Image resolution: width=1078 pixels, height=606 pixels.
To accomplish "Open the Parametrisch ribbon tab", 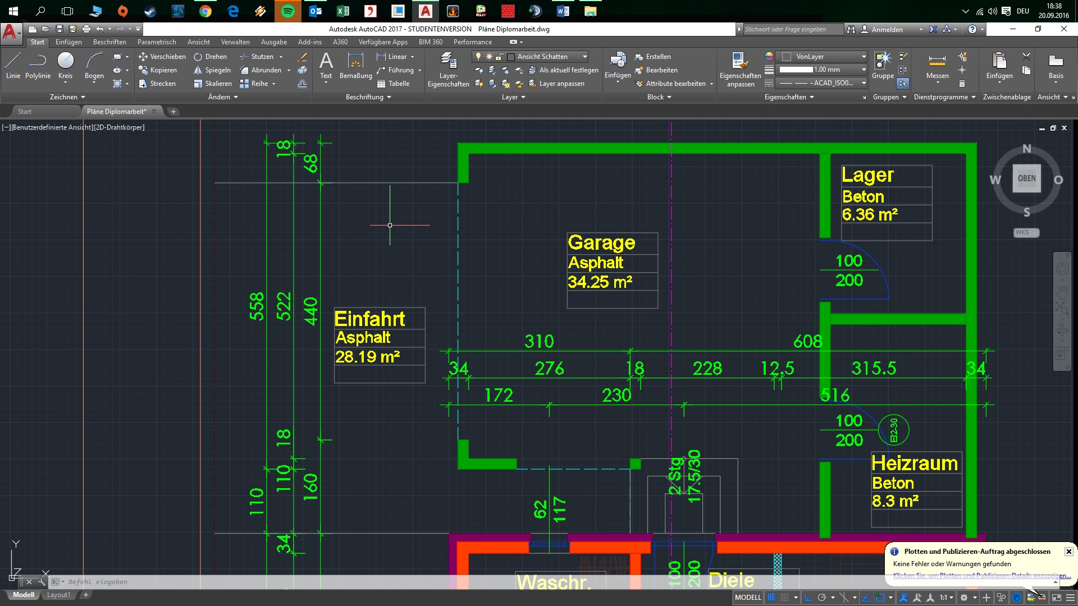I will pos(157,42).
